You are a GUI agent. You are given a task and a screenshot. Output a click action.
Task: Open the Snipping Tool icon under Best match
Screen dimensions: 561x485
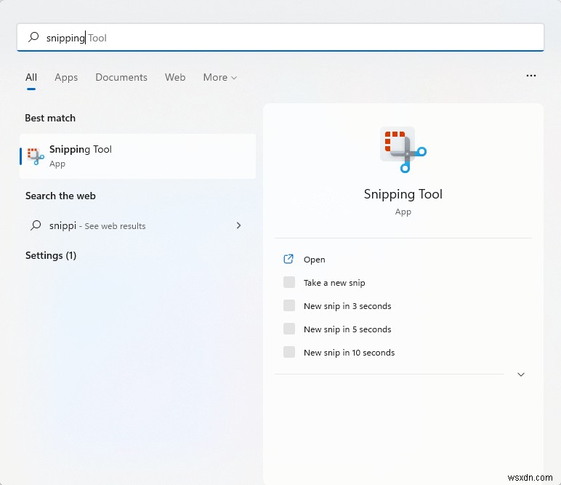36,156
